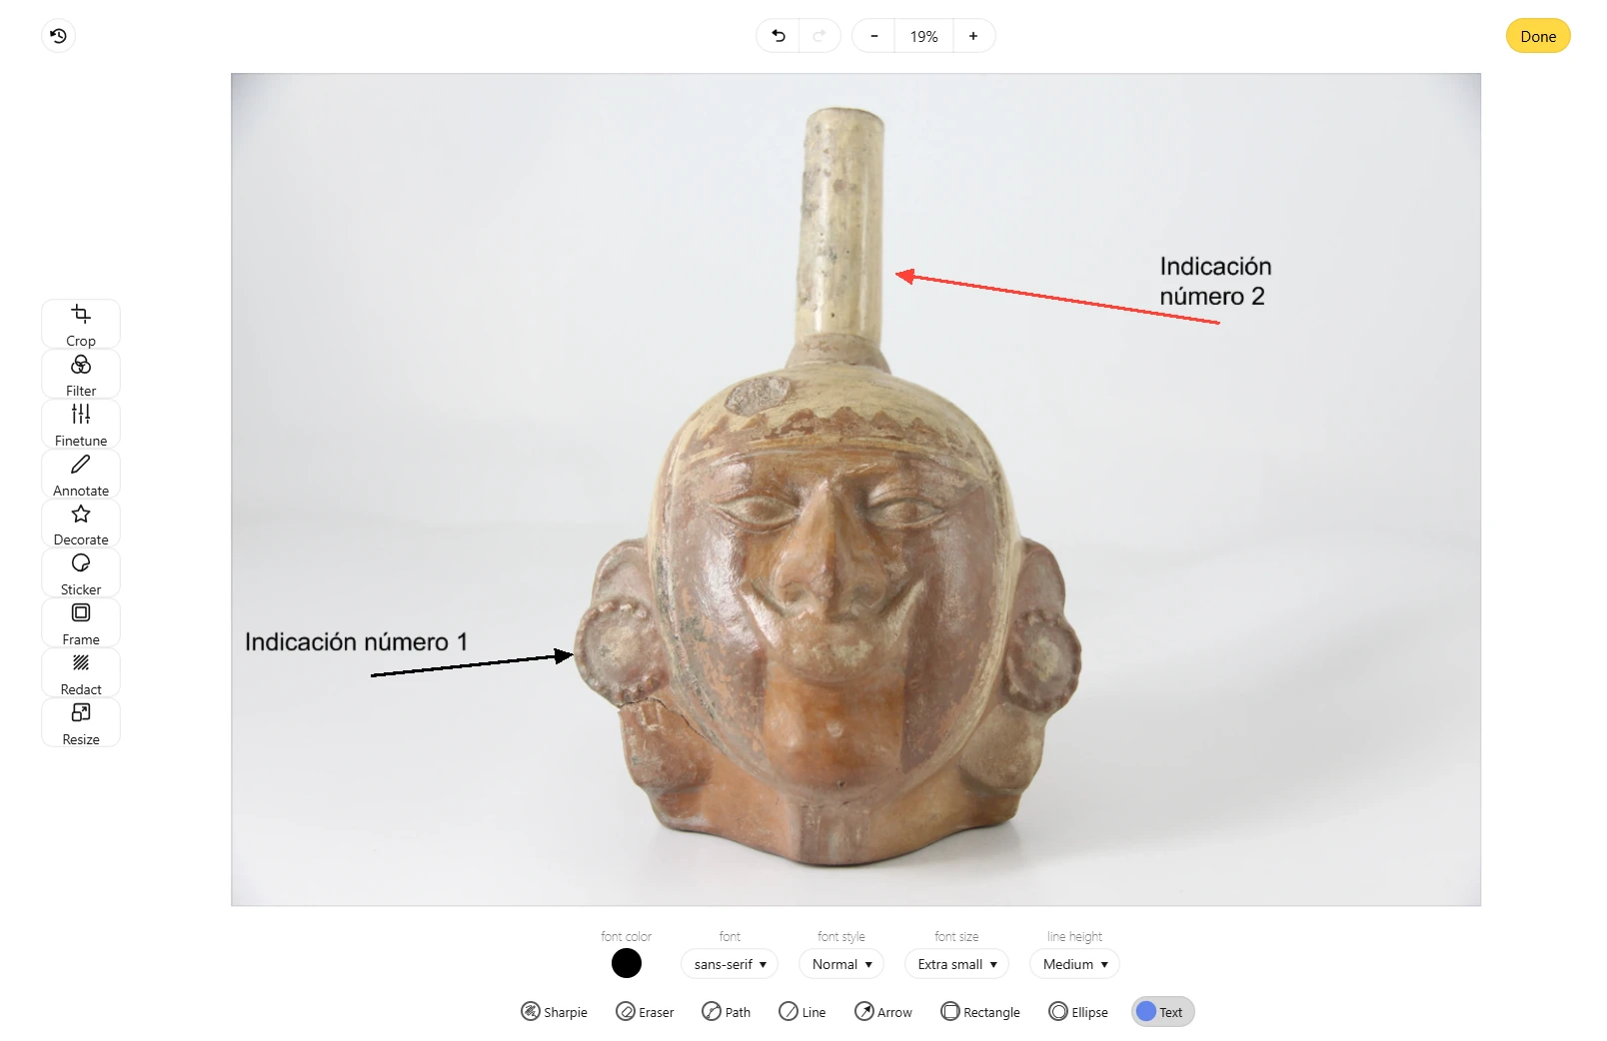Viewport: 1607px width, 1041px height.
Task: Open the Resize tool
Action: (x=81, y=722)
